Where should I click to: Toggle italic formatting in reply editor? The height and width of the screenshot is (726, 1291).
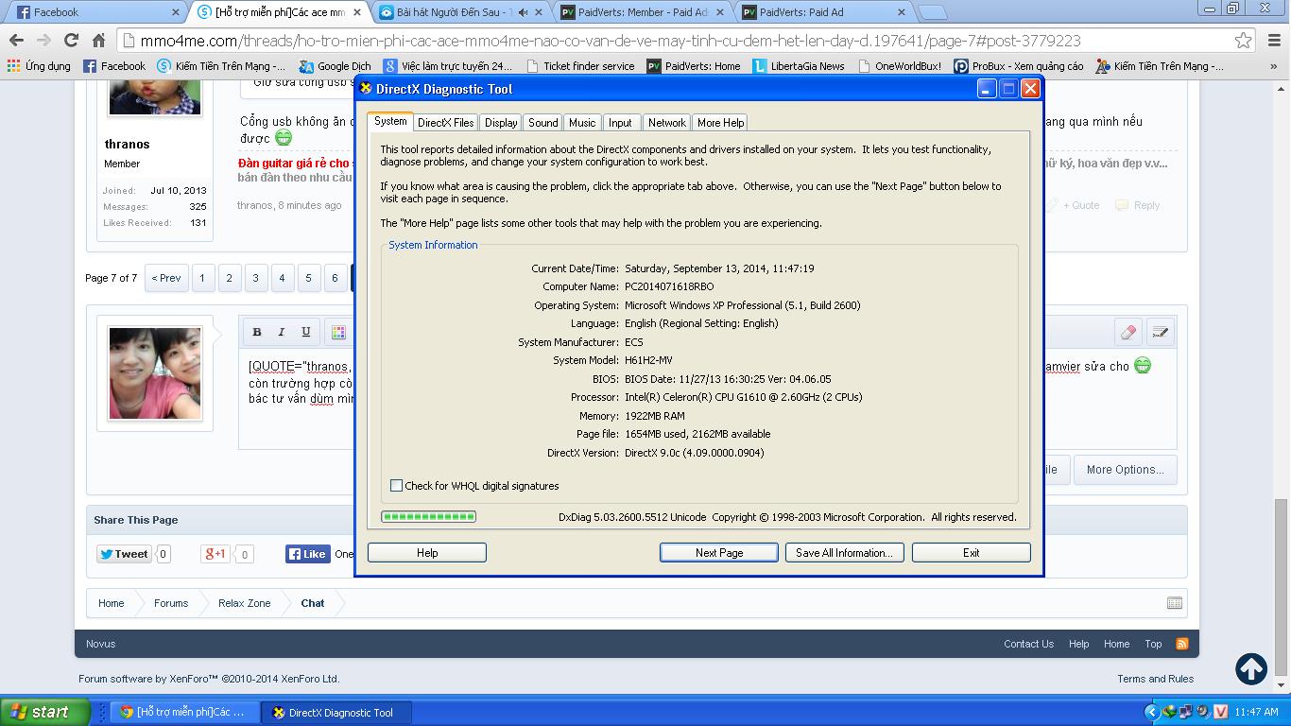[x=282, y=332]
